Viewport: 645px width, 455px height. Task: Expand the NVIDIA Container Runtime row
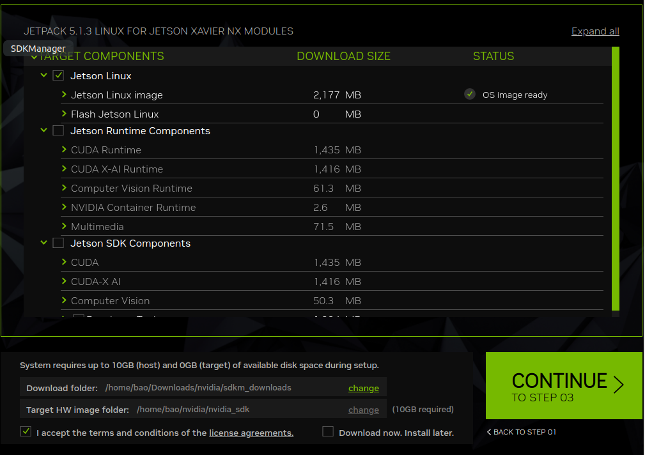pos(64,207)
